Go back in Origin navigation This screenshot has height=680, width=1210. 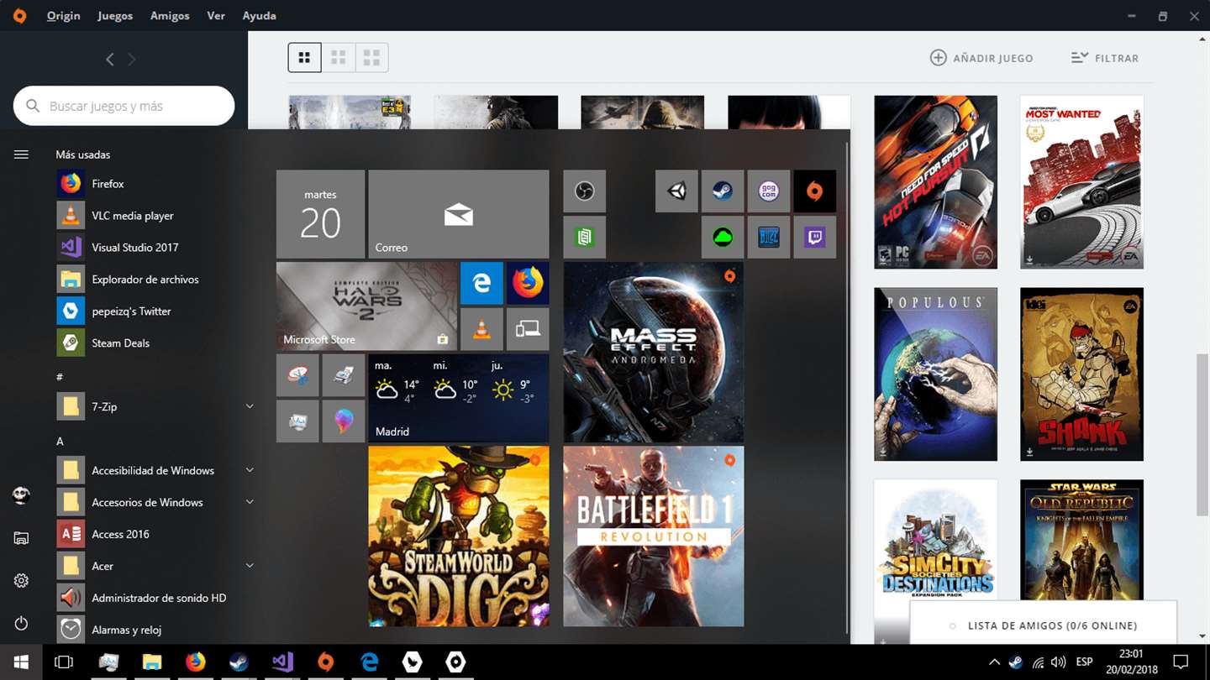pos(110,59)
